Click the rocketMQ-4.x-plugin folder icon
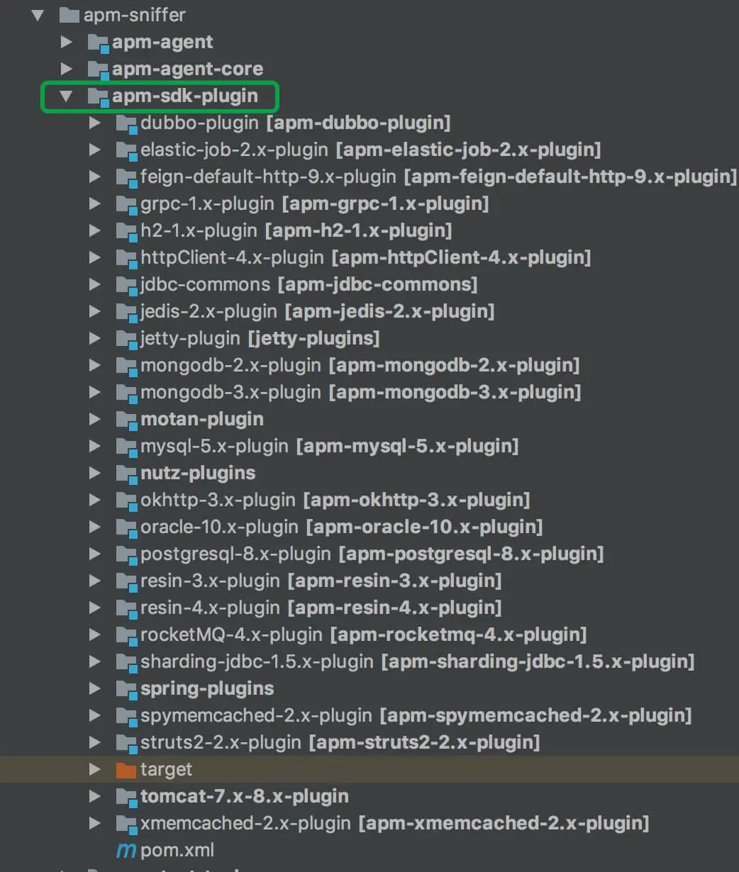Image resolution: width=739 pixels, height=872 pixels. [x=126, y=635]
